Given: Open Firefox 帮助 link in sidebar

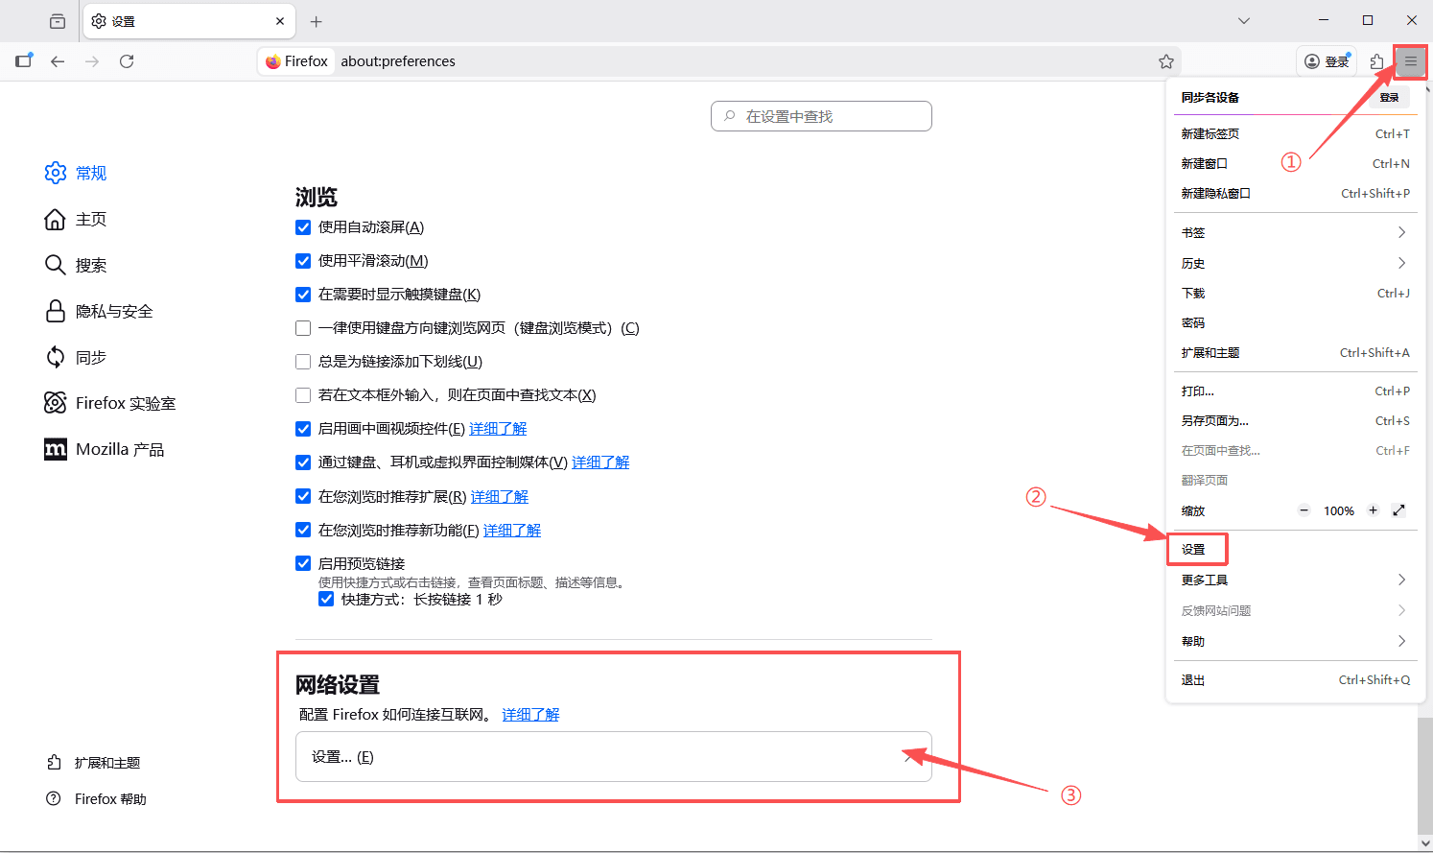Looking at the screenshot, I should tap(97, 799).
